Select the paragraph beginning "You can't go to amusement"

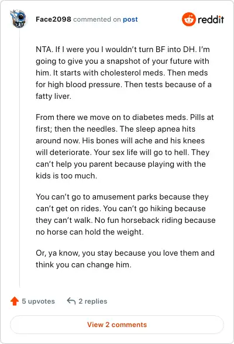(x=125, y=214)
